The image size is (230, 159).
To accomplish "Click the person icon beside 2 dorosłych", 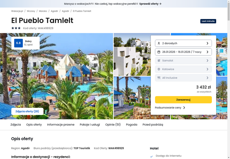I will [x=159, y=43].
